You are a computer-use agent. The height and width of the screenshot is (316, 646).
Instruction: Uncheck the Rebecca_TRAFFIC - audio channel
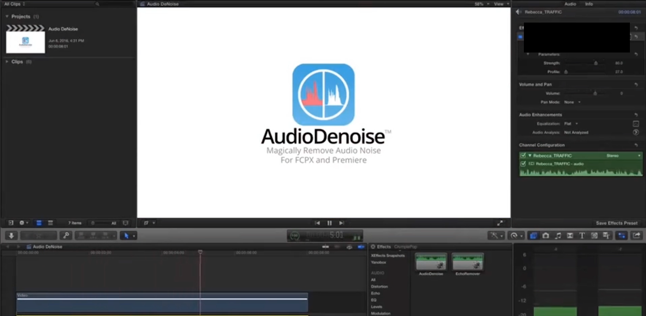coord(523,164)
